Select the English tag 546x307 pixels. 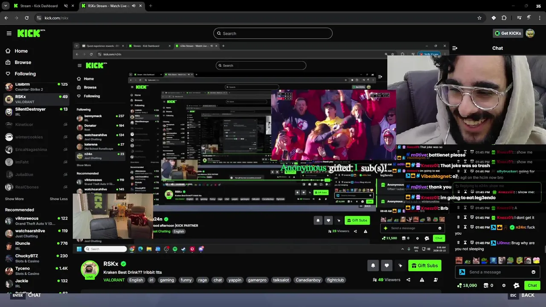[136, 280]
